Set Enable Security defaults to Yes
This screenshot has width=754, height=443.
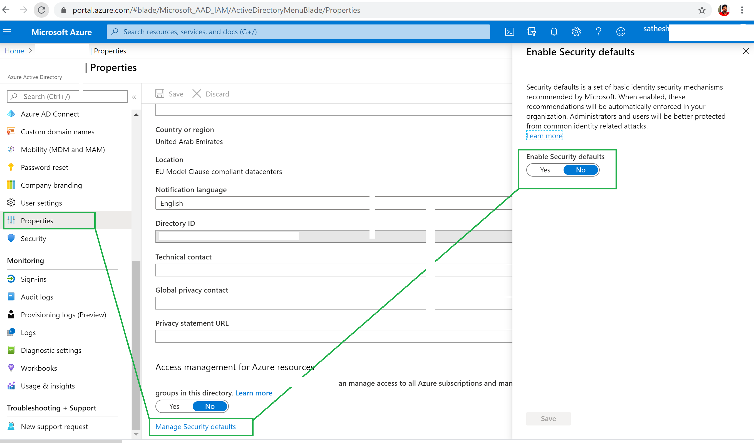tap(545, 170)
